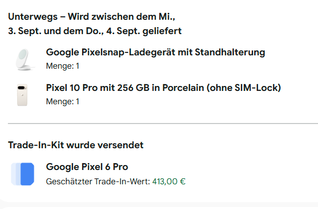This screenshot has width=318, height=209.
Task: Click the green 413,00 € trade-in value
Action: pyautogui.click(x=169, y=181)
